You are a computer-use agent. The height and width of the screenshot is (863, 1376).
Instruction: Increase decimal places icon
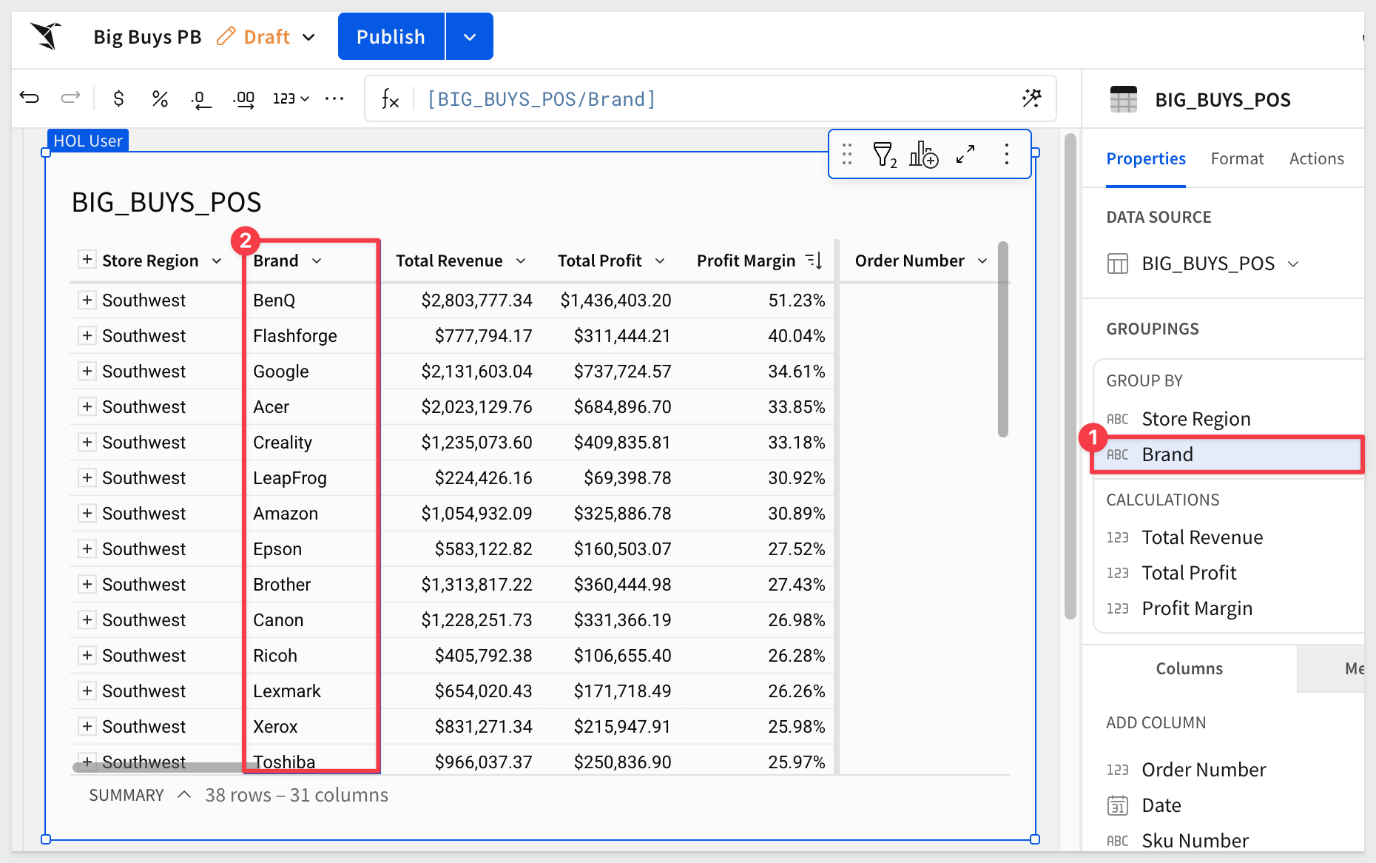[x=244, y=98]
